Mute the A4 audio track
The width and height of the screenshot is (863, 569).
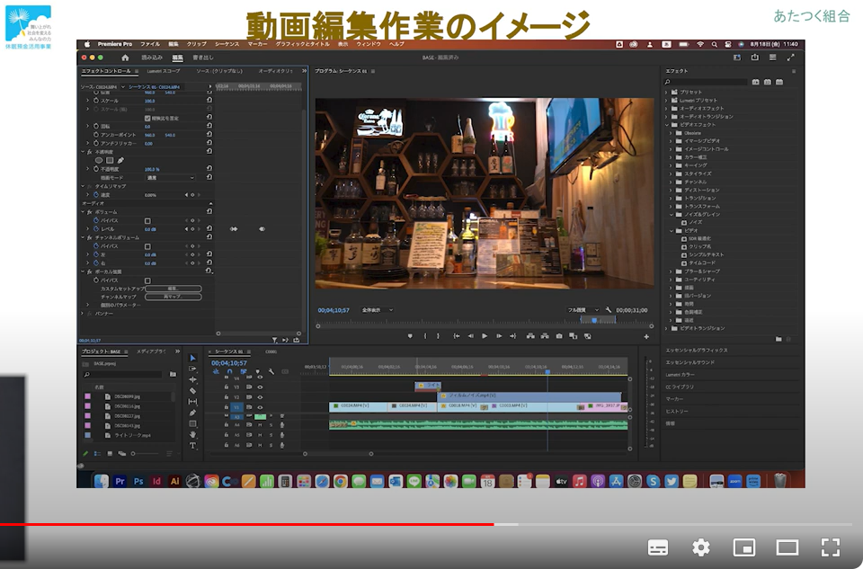click(260, 425)
